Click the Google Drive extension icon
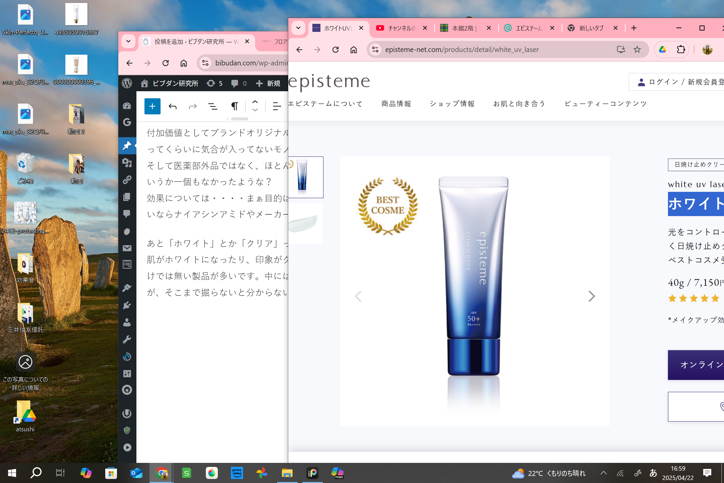The width and height of the screenshot is (724, 483). tap(662, 50)
